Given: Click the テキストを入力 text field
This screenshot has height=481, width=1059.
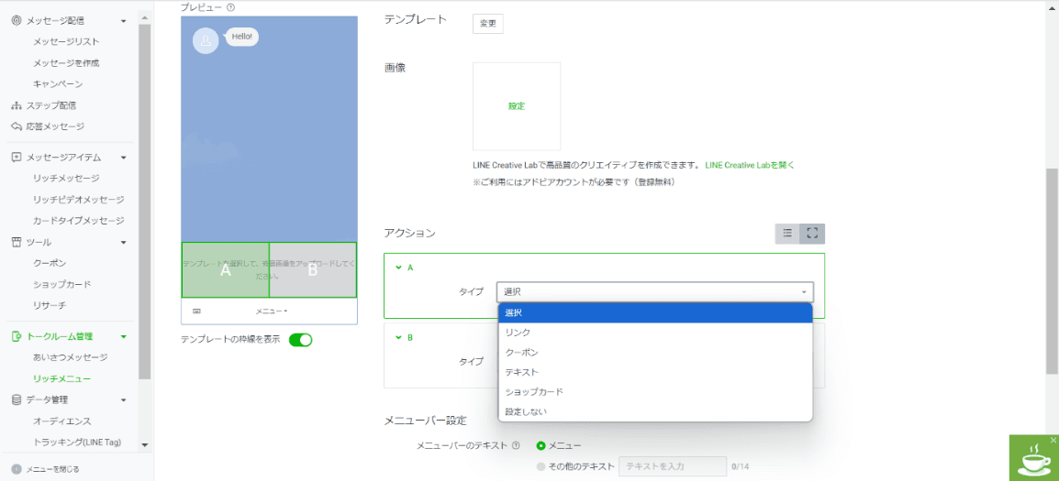Looking at the screenshot, I should (673, 466).
